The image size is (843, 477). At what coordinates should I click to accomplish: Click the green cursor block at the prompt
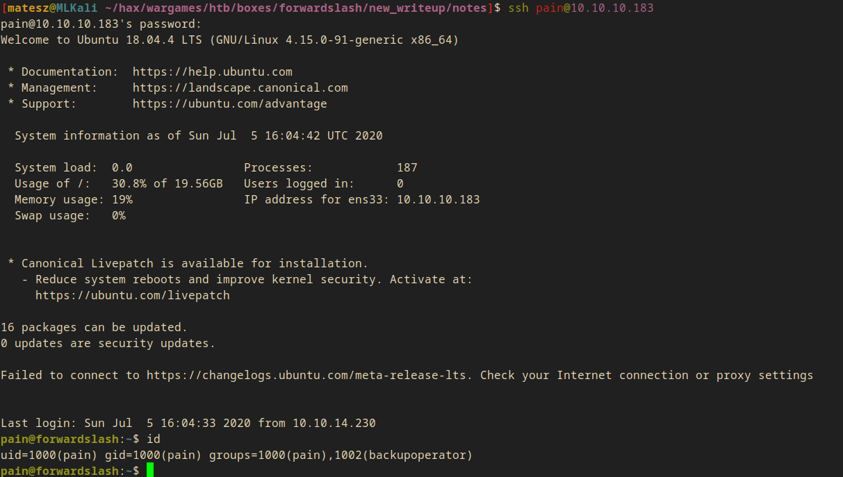pyautogui.click(x=150, y=471)
